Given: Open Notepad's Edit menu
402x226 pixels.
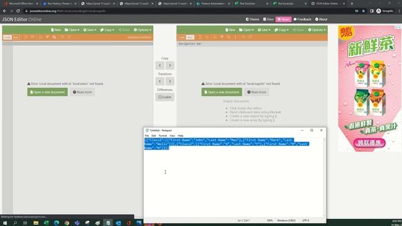Looking at the screenshot, I should [153, 136].
